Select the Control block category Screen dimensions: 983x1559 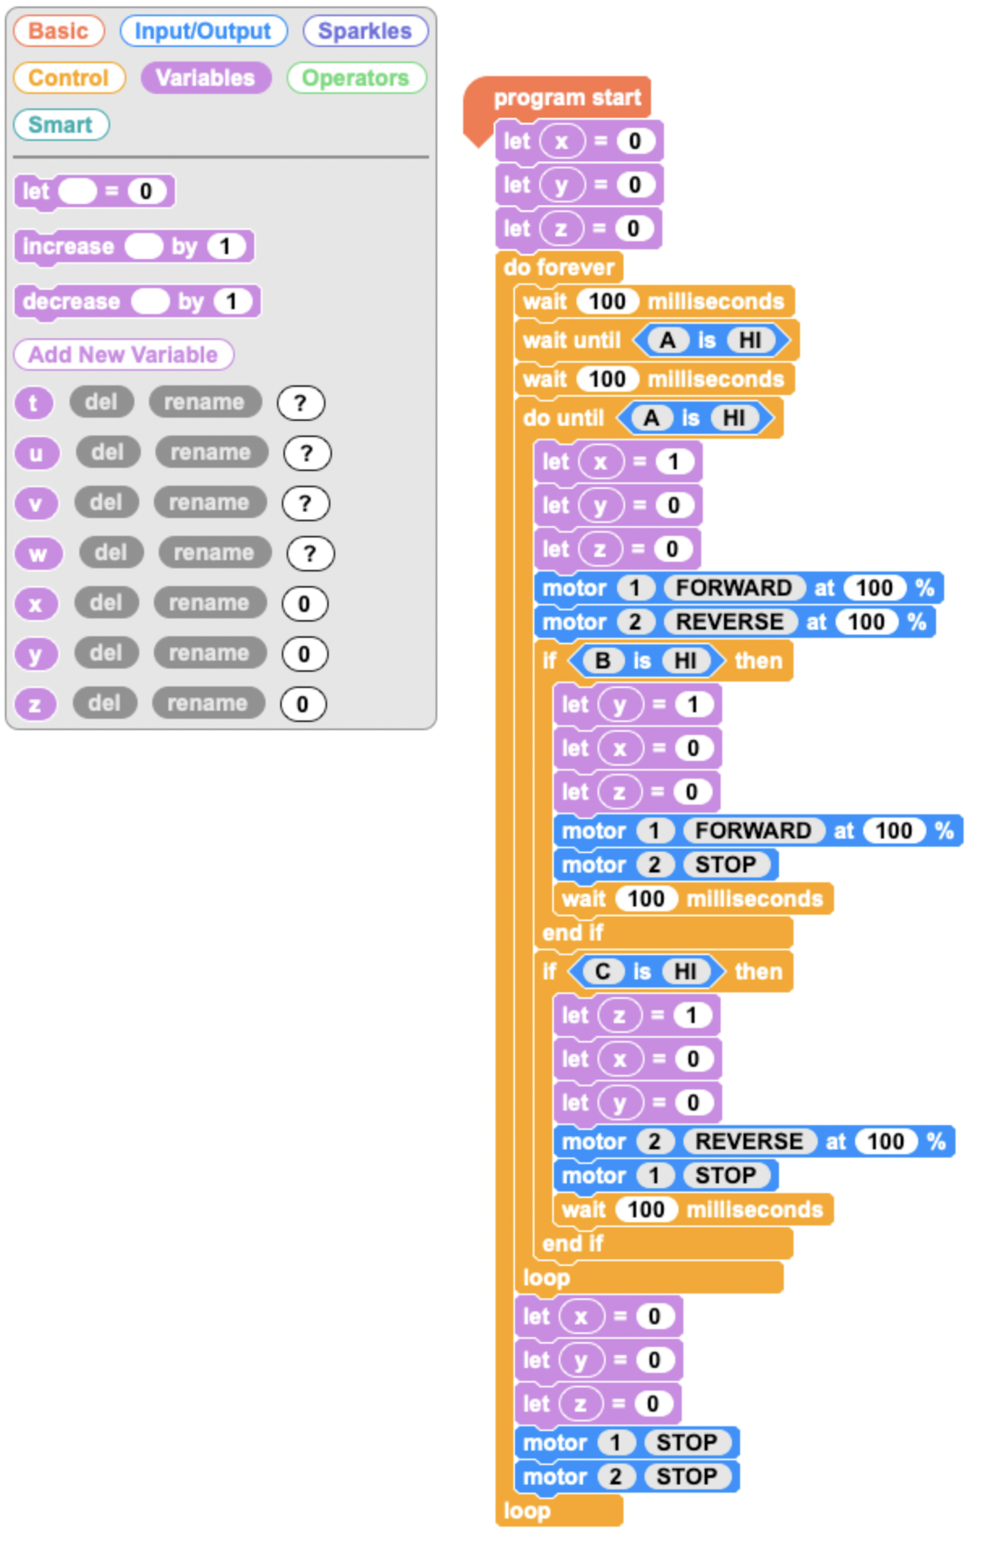[69, 78]
